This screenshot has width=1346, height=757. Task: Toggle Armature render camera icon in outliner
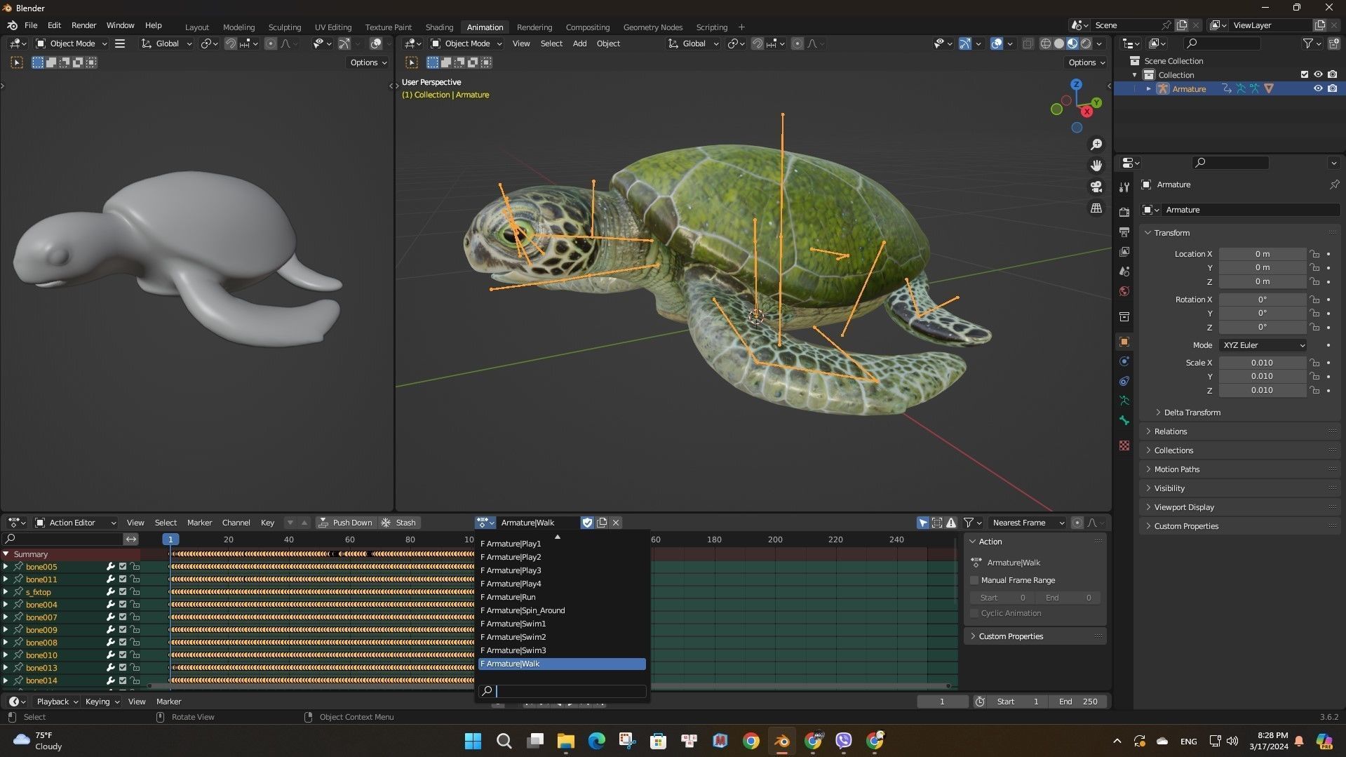pyautogui.click(x=1332, y=89)
